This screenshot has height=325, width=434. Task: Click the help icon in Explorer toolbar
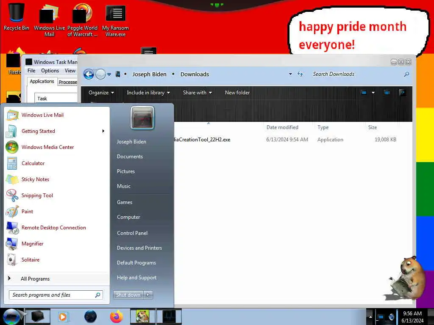point(402,93)
